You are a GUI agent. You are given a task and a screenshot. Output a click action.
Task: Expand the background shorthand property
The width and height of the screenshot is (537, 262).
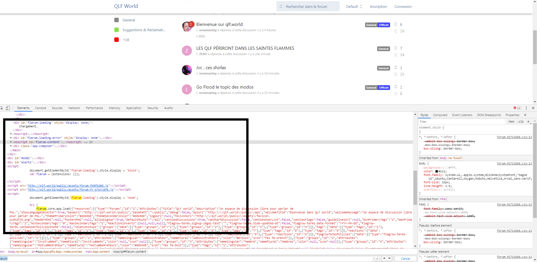pos(443,168)
